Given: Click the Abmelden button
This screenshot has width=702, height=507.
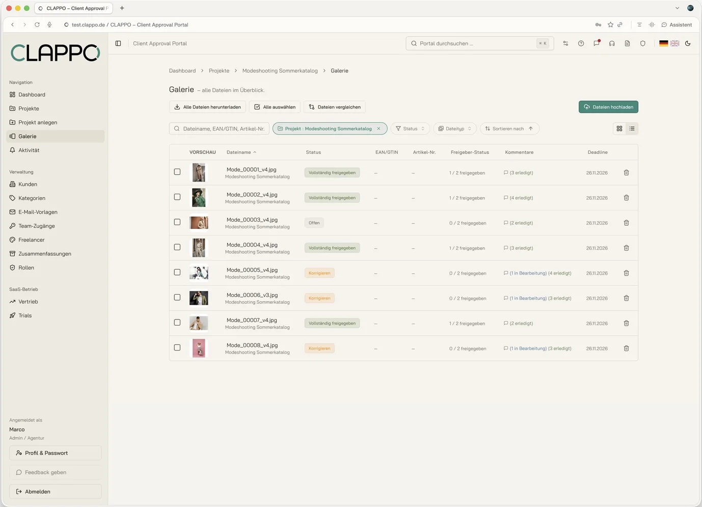Looking at the screenshot, I should pos(55,492).
